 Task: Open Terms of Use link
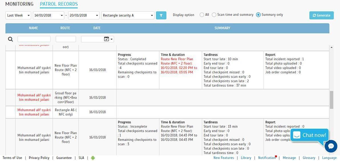pos(12,158)
